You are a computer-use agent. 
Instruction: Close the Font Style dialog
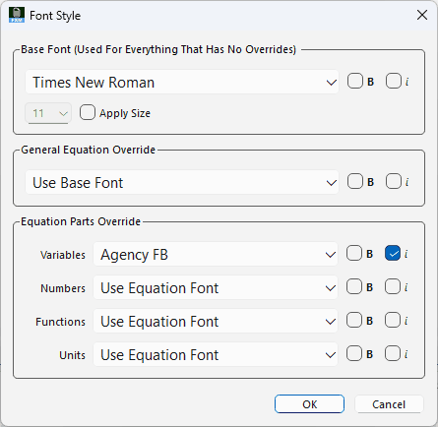pyautogui.click(x=422, y=15)
